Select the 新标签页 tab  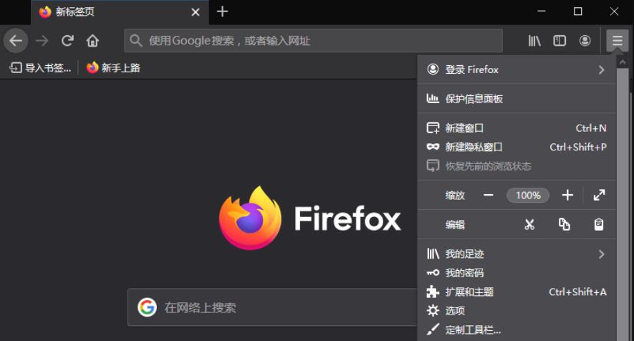click(120, 12)
